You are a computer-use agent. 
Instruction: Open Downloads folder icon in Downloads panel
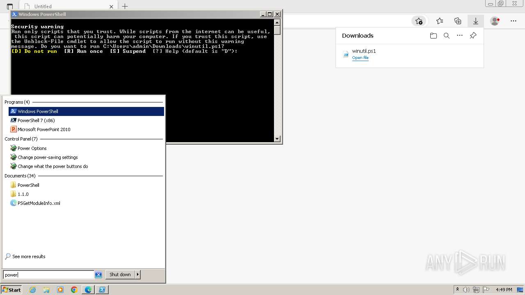[x=434, y=36]
